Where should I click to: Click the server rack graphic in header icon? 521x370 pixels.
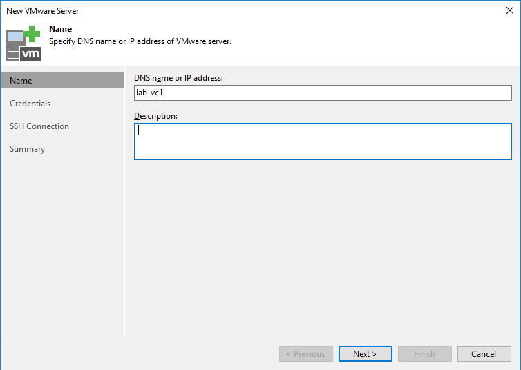(x=15, y=47)
